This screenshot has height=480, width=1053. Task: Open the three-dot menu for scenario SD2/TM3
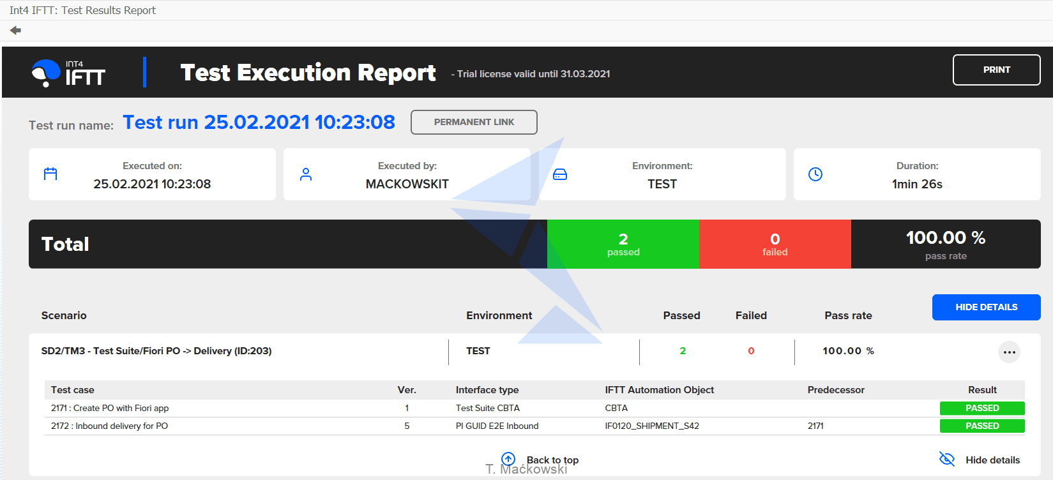[x=1009, y=352]
